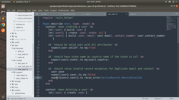Image resolution: width=179 pixels, height=100 pixels.
Task: Open .gitattributes in the sidebar
Action: [x=20, y=93]
